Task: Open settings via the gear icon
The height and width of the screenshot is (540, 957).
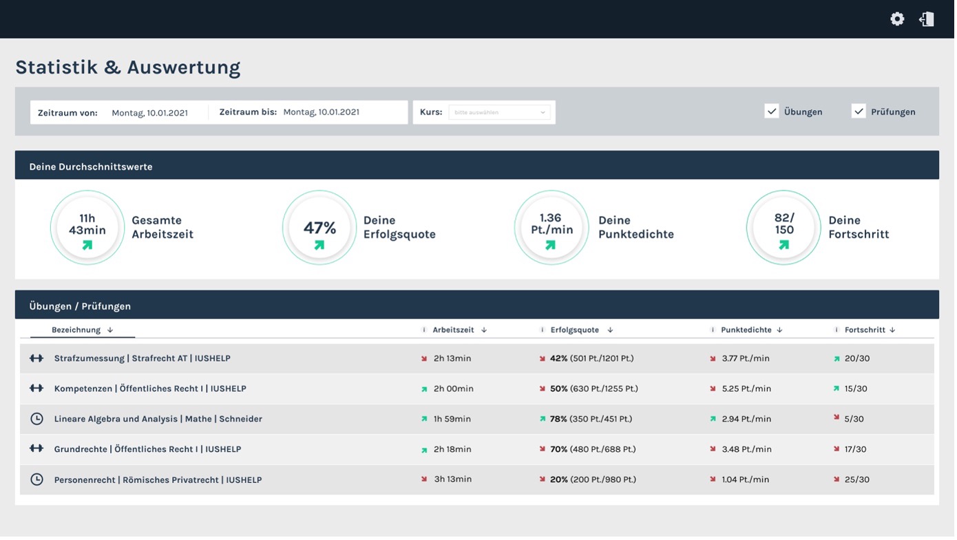Action: tap(897, 19)
